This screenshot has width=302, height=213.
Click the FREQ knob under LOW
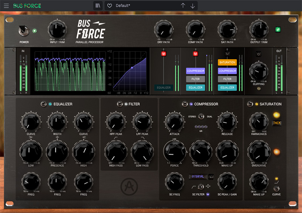[31, 182]
